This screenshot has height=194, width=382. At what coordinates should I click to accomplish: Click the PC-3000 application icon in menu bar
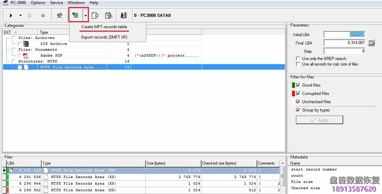coord(5,3)
